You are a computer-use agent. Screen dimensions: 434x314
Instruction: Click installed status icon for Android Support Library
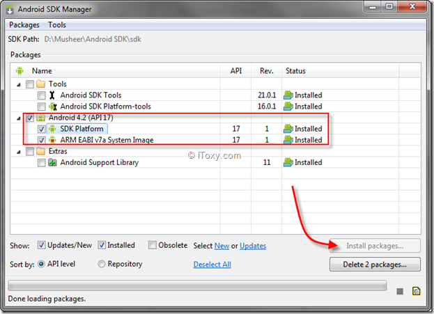[288, 162]
